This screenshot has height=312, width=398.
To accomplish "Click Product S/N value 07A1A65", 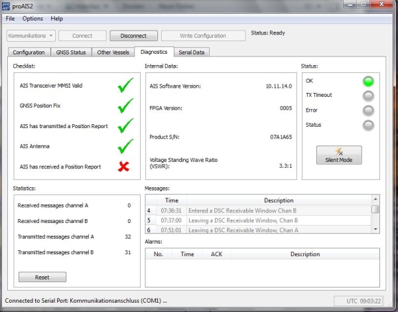I will coord(281,137).
